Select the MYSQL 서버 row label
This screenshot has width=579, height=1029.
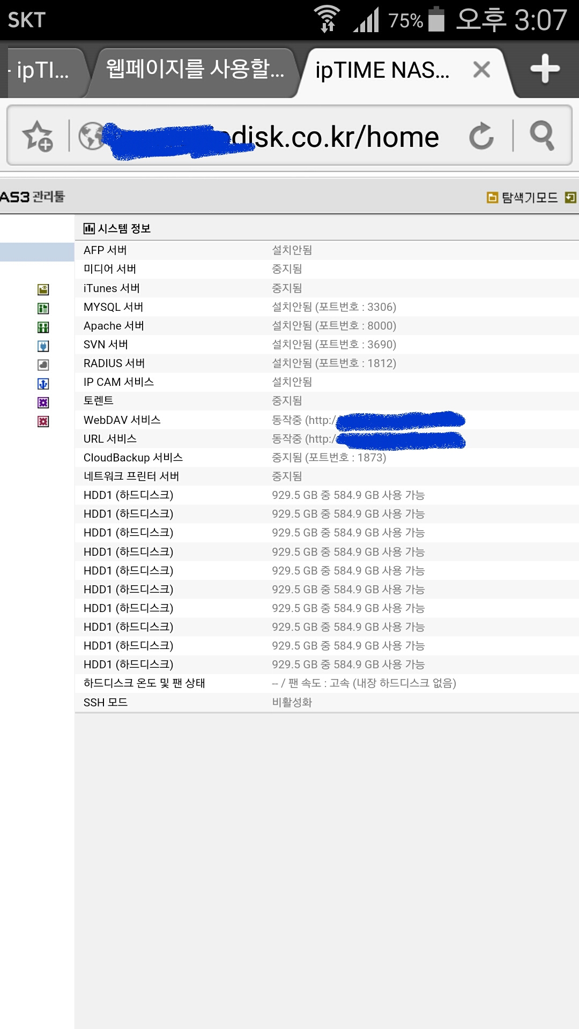(x=114, y=307)
